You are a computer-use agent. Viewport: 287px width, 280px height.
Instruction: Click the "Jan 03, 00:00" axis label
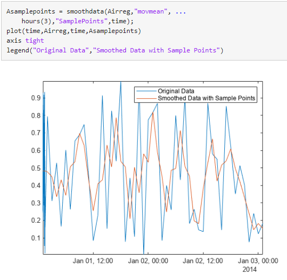[258, 261]
